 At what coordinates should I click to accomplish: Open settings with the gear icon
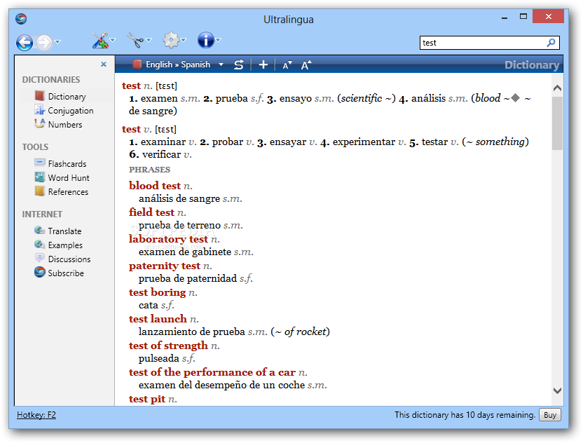[x=171, y=40]
